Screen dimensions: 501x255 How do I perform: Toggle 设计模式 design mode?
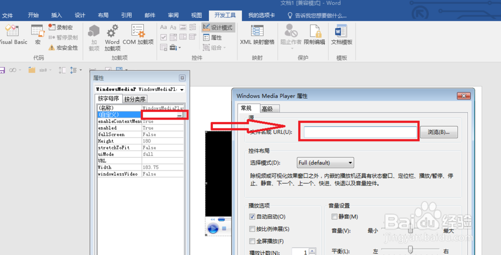(218, 27)
